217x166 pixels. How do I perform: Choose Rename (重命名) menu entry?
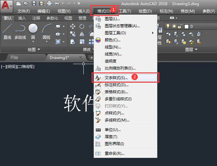(x=125, y=154)
